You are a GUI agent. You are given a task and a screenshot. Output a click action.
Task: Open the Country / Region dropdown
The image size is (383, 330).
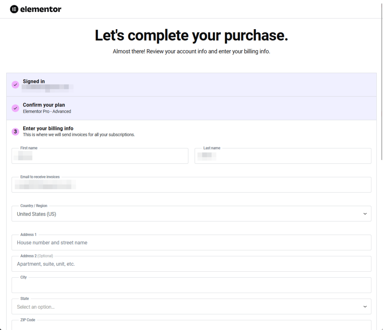point(191,213)
